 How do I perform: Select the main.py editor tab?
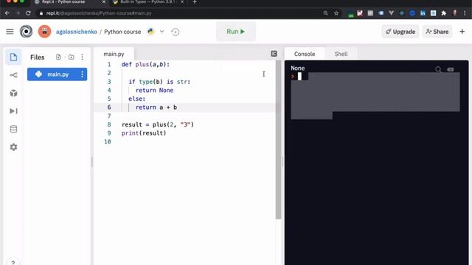coord(114,54)
